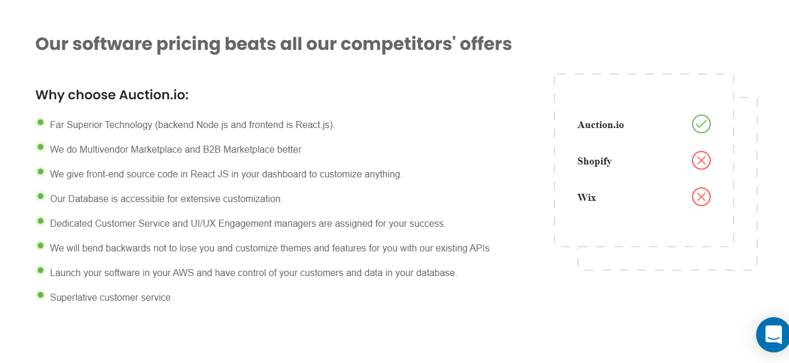The width and height of the screenshot is (789, 363).
Task: Click the software pricing beats competitors headline
Action: pyautogui.click(x=273, y=44)
